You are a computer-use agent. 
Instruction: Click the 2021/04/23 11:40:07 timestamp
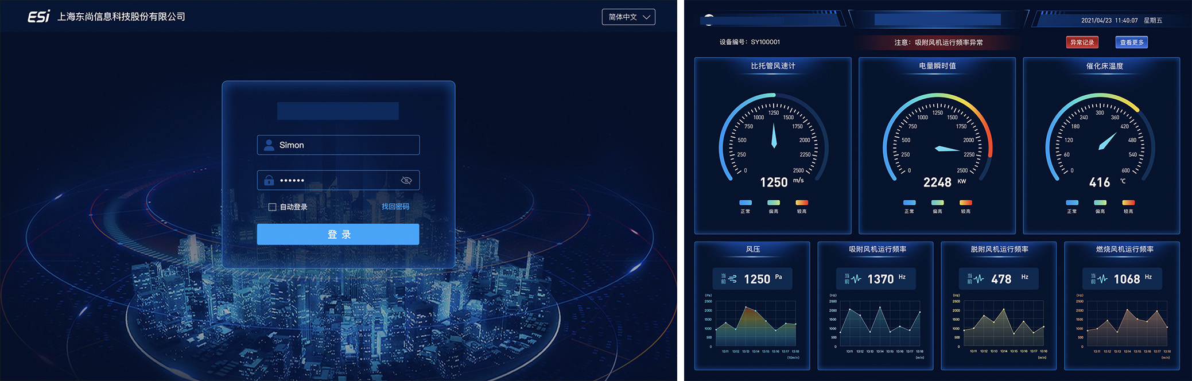tap(1109, 20)
